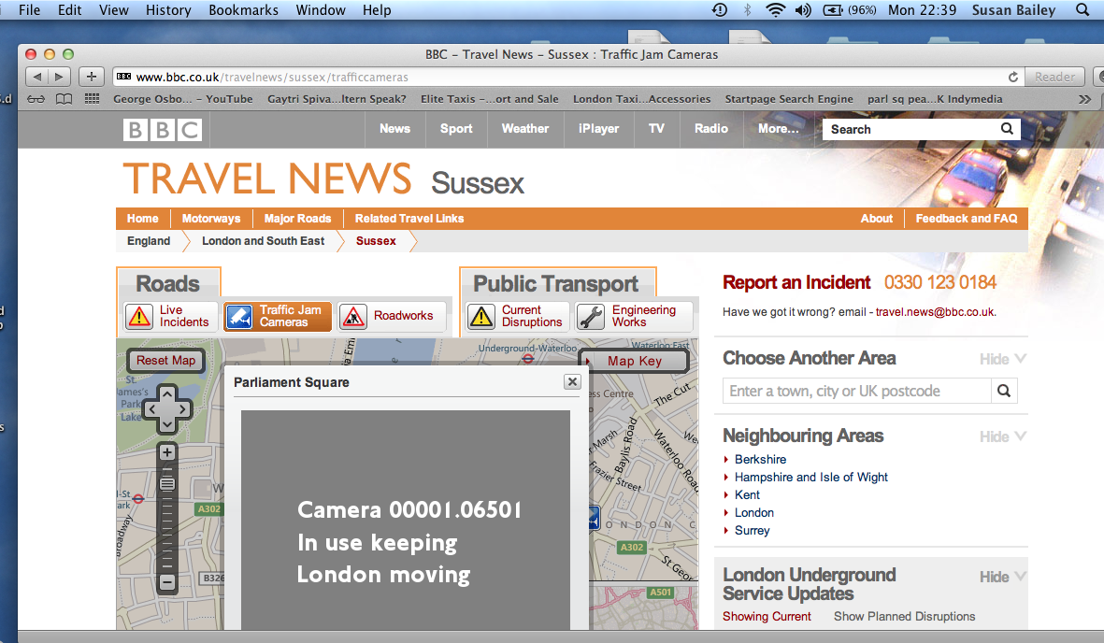Click Current Disruptions warning icon
1104x643 pixels.
click(481, 317)
